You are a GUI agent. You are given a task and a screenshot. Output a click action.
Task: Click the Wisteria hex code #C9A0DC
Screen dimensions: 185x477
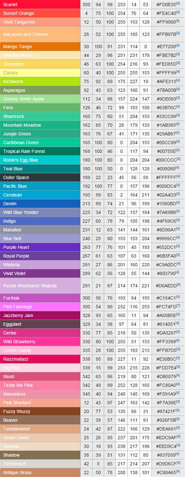[x=166, y=265]
